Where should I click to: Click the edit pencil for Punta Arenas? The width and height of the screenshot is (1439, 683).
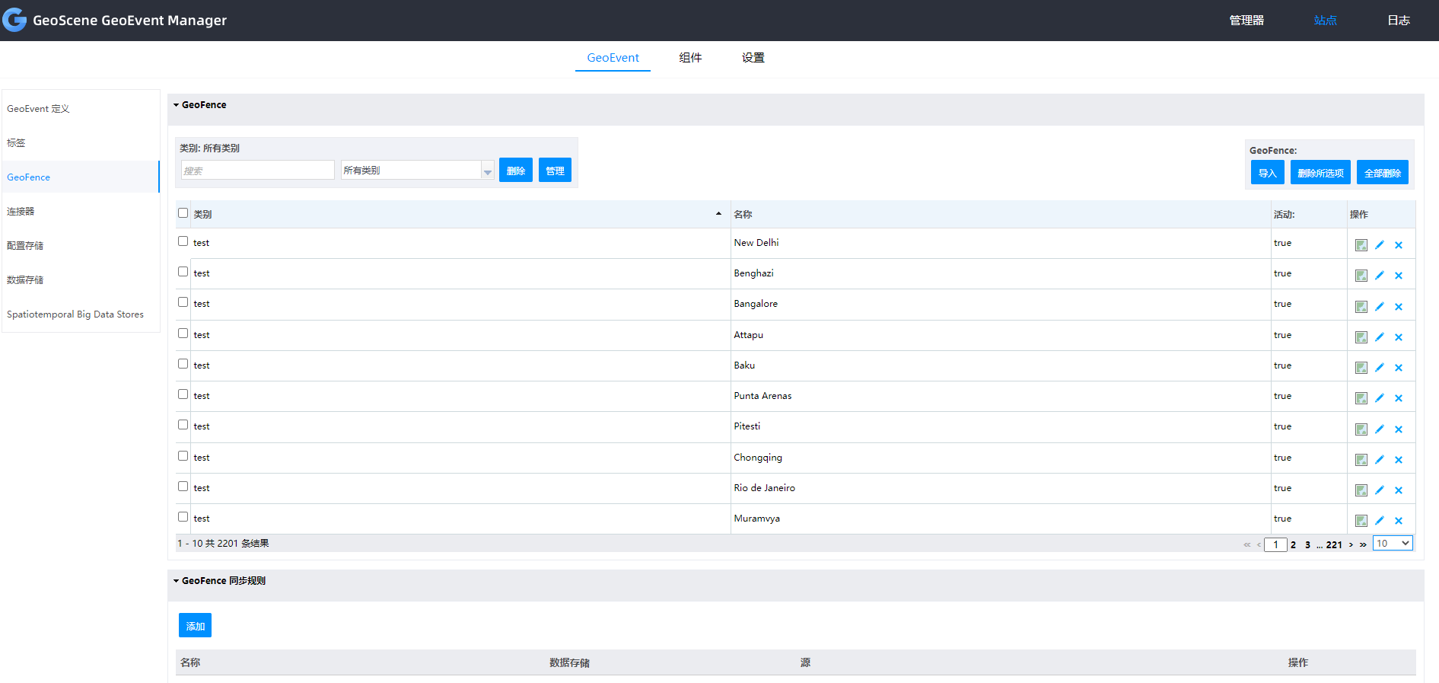tap(1380, 398)
